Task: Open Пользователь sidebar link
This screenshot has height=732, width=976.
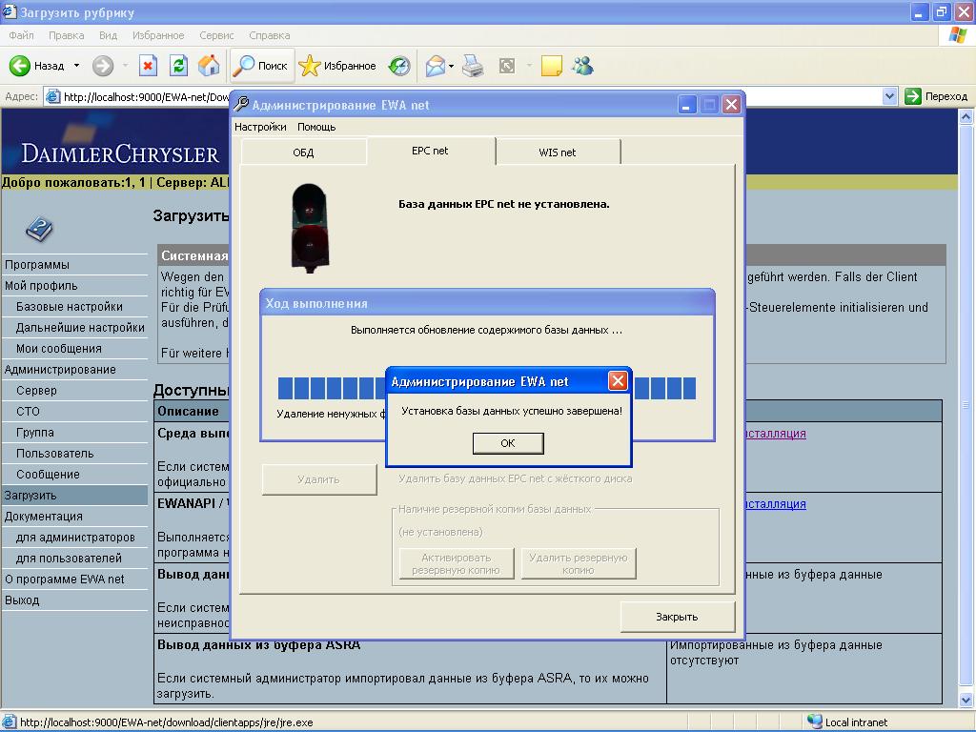Action: click(54, 454)
